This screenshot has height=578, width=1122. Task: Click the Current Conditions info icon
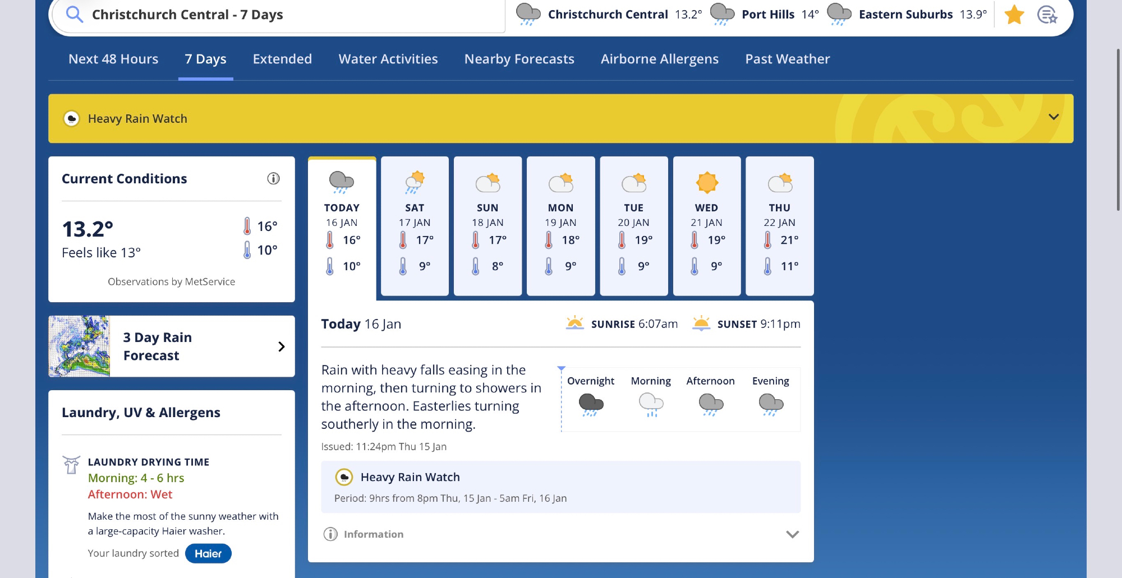[x=273, y=179]
